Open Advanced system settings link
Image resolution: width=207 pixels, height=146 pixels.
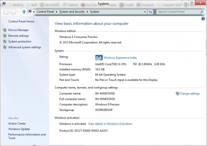click(25, 47)
